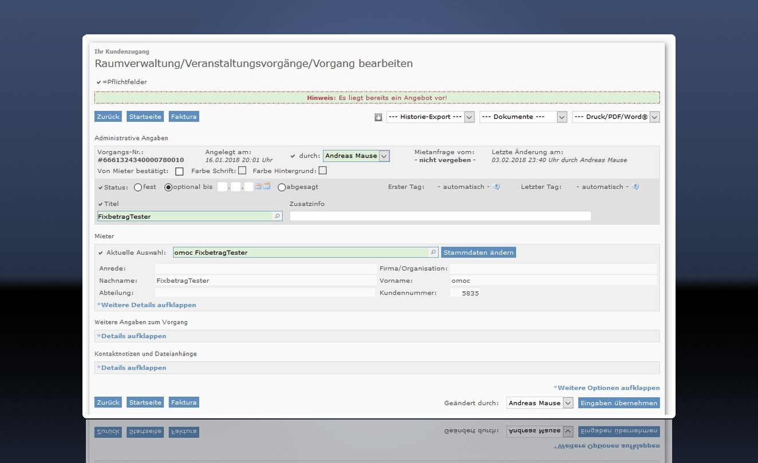
Task: Click the last date box before the calendar icons
Action: click(x=249, y=187)
